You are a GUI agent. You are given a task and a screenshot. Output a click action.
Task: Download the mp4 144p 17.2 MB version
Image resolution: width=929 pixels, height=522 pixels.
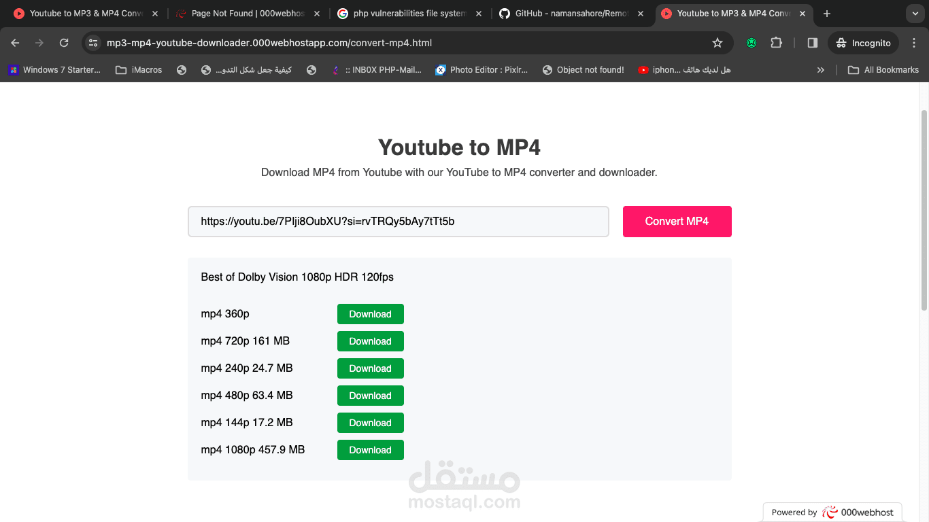click(371, 423)
